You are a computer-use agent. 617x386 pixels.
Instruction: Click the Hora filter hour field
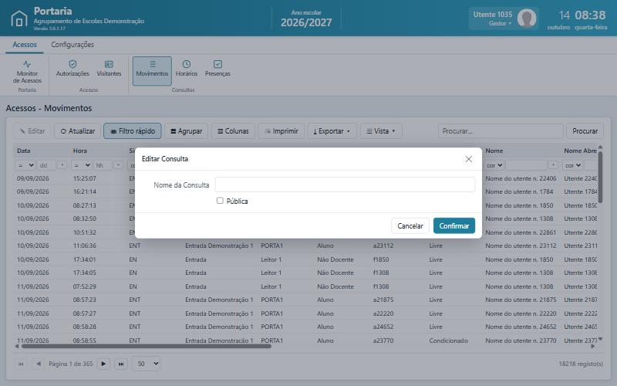[x=103, y=165]
